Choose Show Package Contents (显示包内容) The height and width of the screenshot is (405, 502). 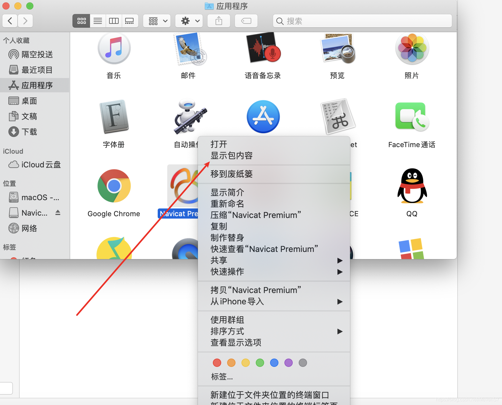[x=274, y=156]
